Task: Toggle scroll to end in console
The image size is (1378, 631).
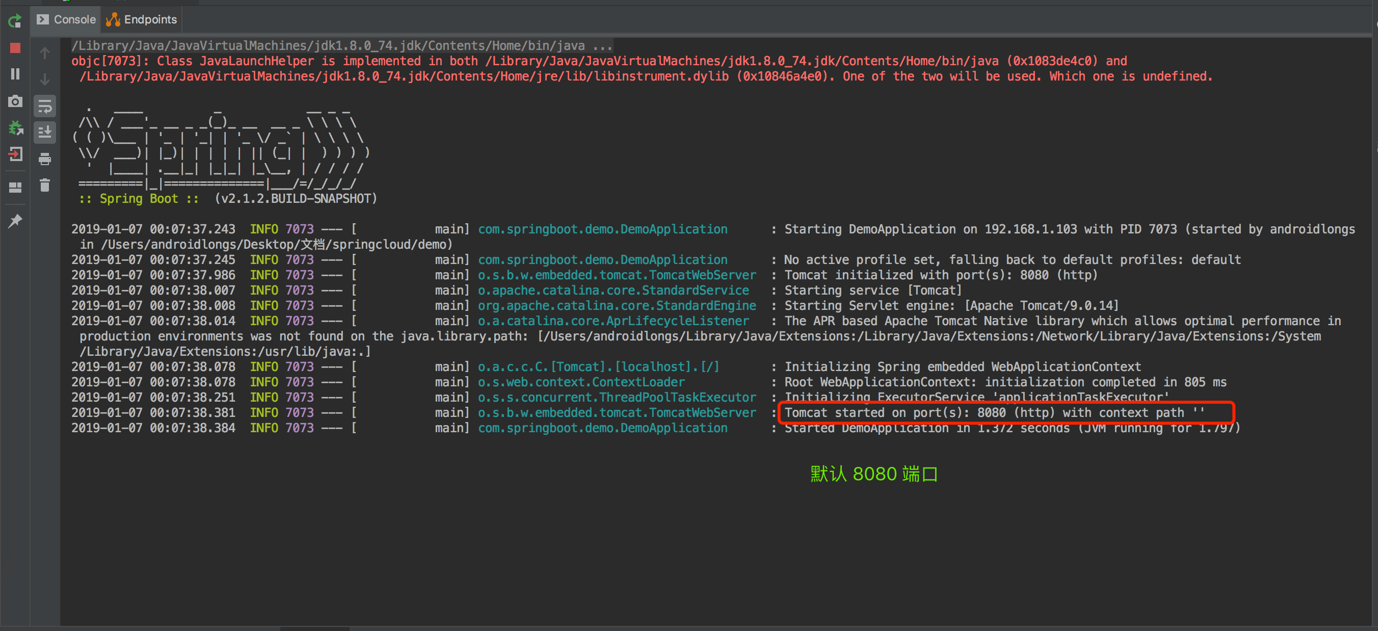Action: click(45, 132)
